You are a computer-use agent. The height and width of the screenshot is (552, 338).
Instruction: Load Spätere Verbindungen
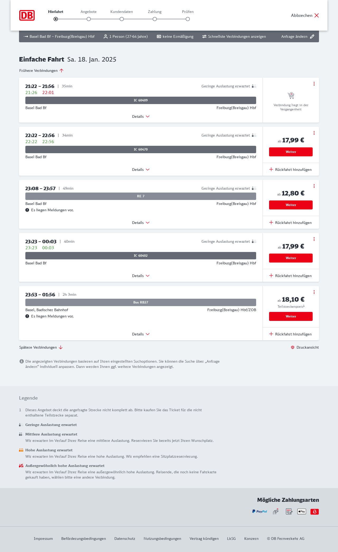pyautogui.click(x=41, y=347)
